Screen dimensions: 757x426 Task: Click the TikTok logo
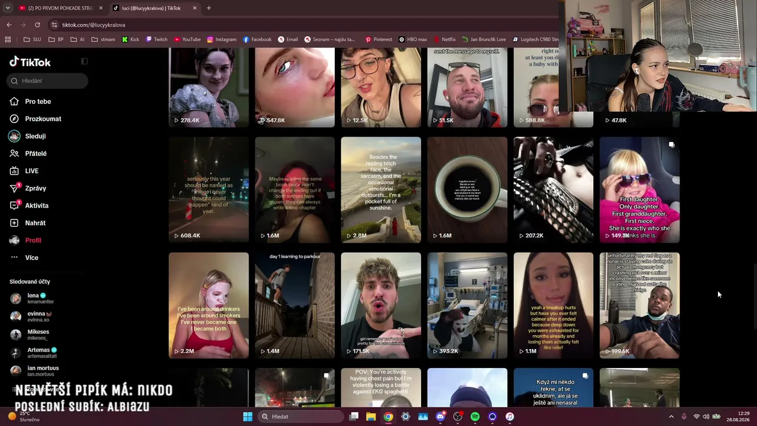click(x=30, y=62)
